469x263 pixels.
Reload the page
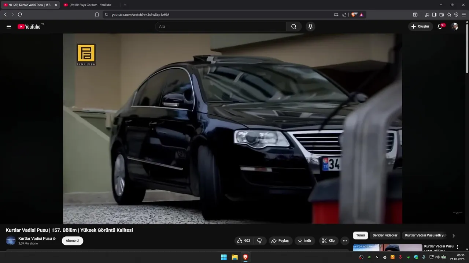click(20, 15)
